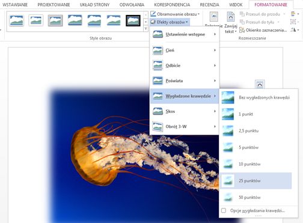Open Okienko zaznaczenia pane
Screen dimensions: 303x223
pos(263,30)
